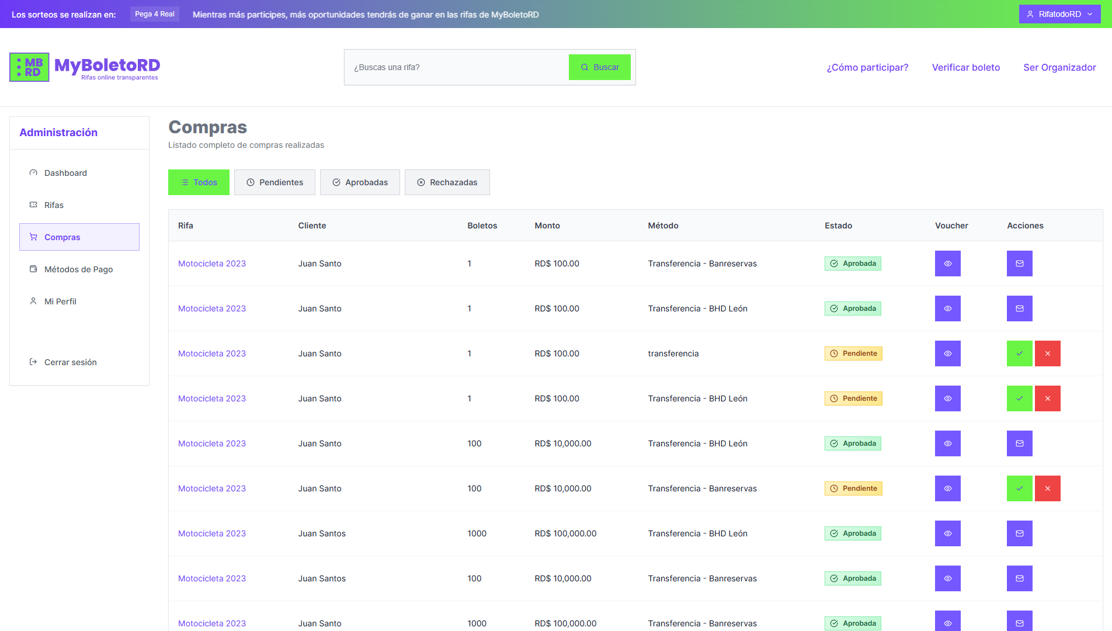Show only Aprobadas purchases
Viewport: 1112px width, 631px height.
pyautogui.click(x=360, y=182)
